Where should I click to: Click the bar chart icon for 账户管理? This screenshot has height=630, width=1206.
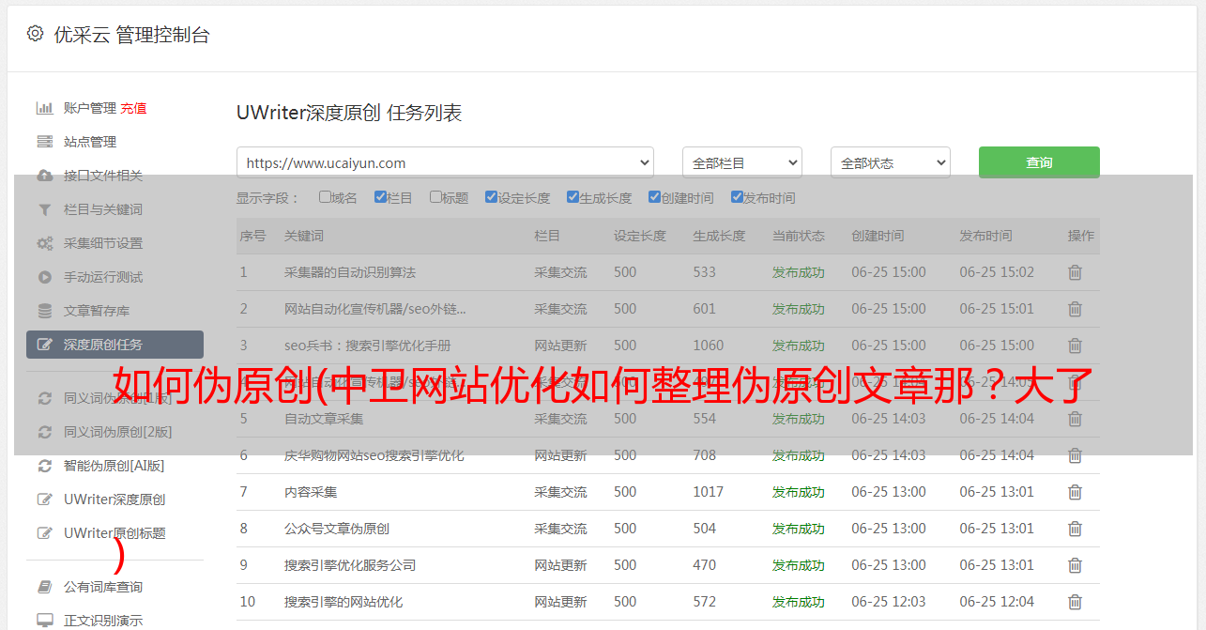(44, 108)
